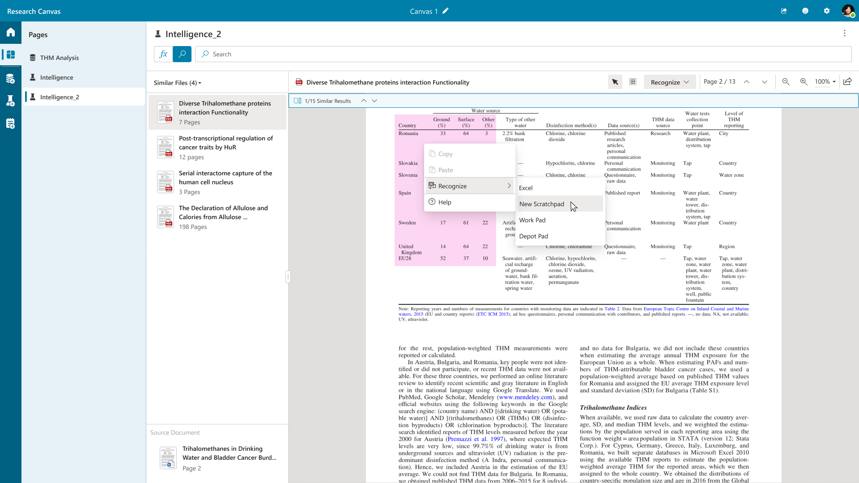Screen dimensions: 859x483
Task: Toggle the similar results panel icon
Action: pyautogui.click(x=298, y=101)
